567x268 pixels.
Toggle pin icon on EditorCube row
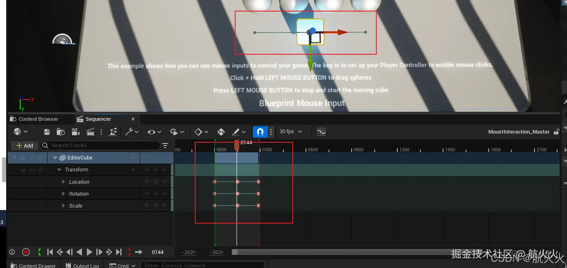15,158
